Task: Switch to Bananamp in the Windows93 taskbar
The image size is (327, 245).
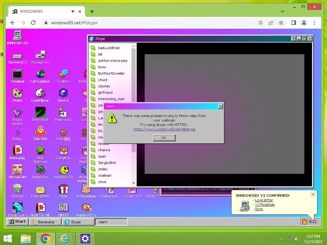Action: (45, 222)
